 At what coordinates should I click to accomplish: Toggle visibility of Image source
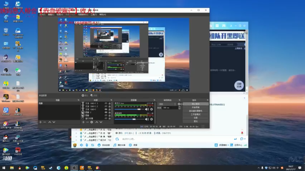[x=106, y=116]
